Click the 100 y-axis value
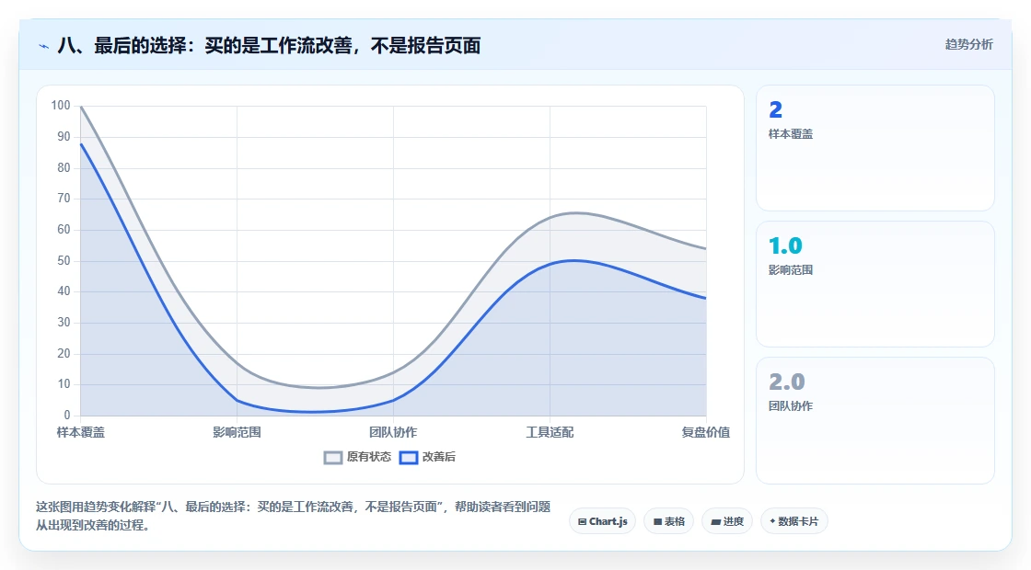 pyautogui.click(x=61, y=105)
